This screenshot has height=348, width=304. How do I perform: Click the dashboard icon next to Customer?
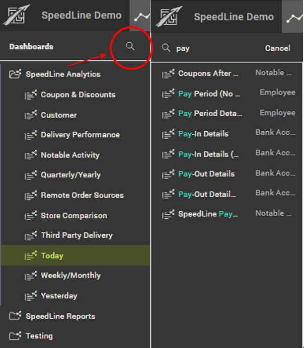pos(31,115)
